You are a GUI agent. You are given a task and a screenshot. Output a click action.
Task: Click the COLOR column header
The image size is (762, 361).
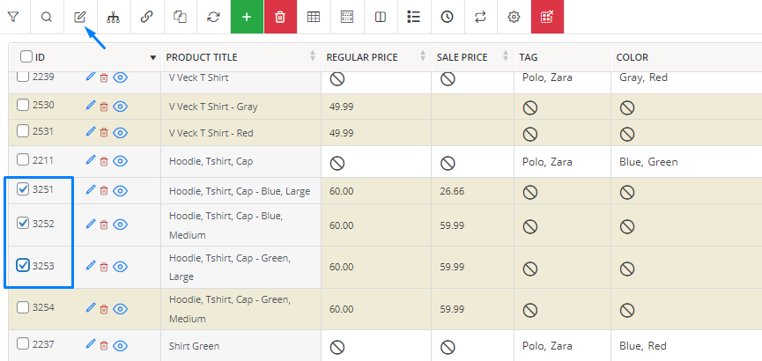point(633,57)
